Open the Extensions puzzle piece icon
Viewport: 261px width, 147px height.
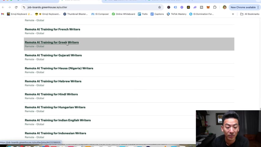215,7
